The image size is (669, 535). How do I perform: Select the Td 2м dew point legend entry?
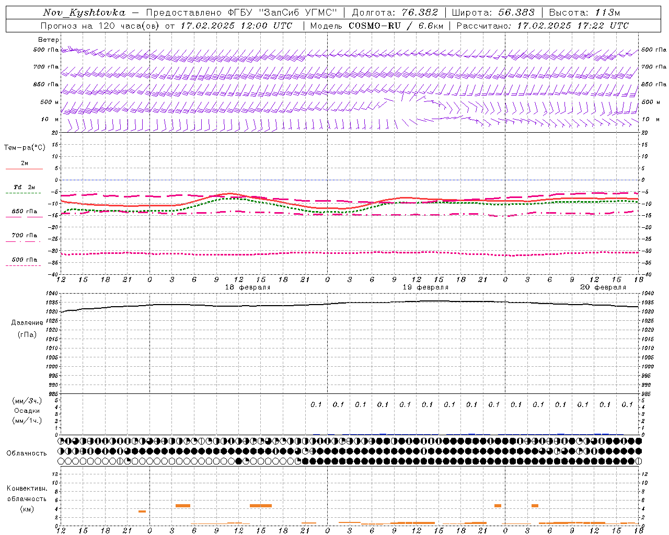pyautogui.click(x=24, y=187)
